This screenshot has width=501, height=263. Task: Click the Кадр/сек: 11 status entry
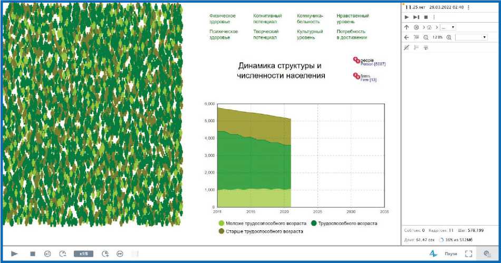(441, 230)
